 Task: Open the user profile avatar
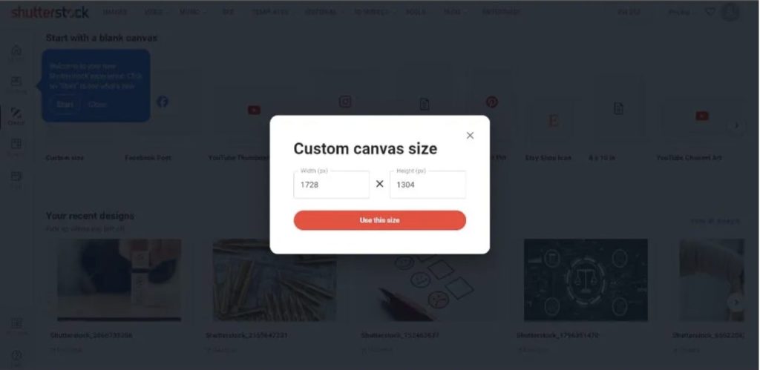click(x=730, y=12)
